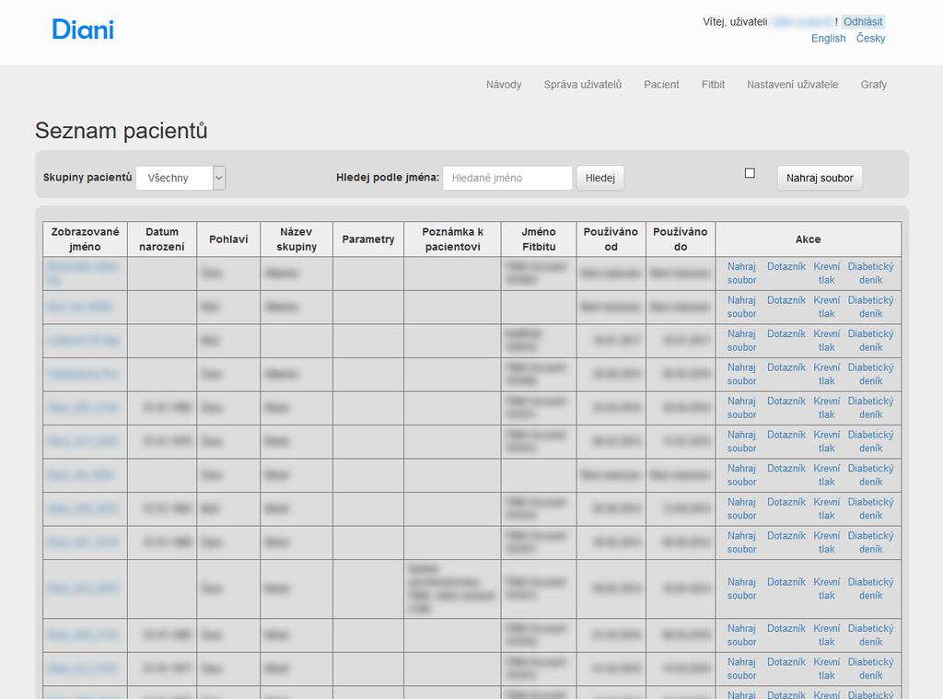Click the Poznámka k pacientovi column header
Image resolution: width=943 pixels, height=699 pixels.
tap(452, 239)
